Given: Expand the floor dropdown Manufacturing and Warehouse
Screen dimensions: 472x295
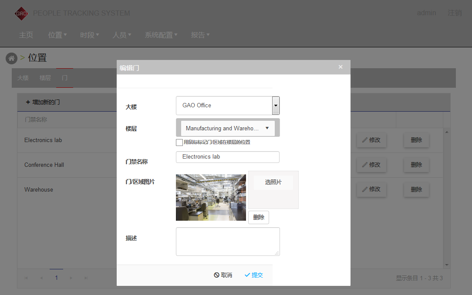Looking at the screenshot, I should coord(267,128).
